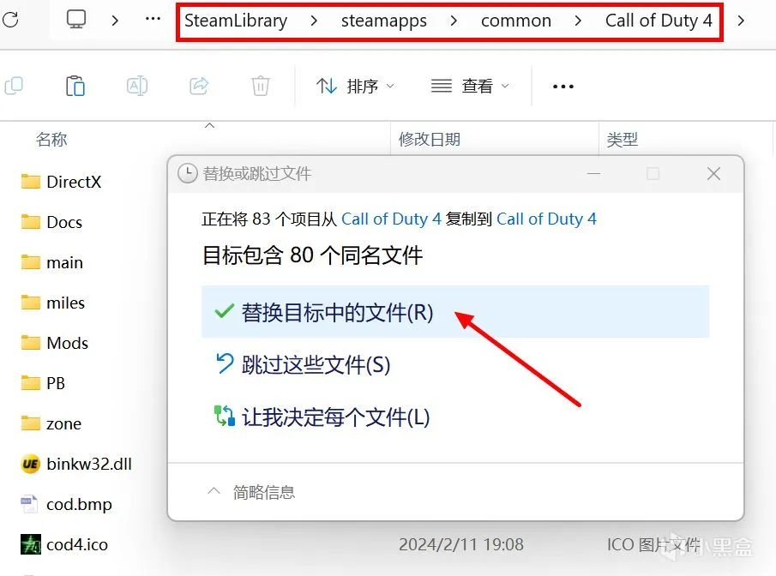Expand chevron after common breadcrumb
Screen dimensions: 776x576
pyautogui.click(x=578, y=21)
